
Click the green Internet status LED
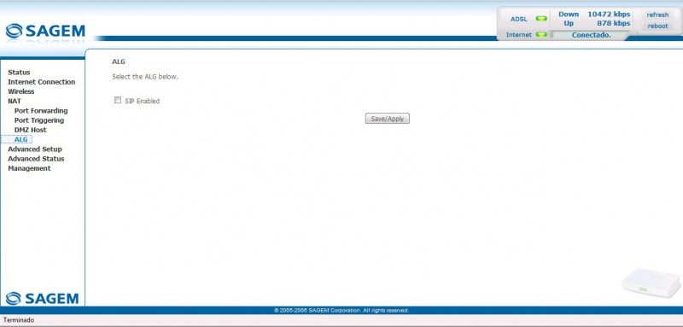(x=541, y=34)
